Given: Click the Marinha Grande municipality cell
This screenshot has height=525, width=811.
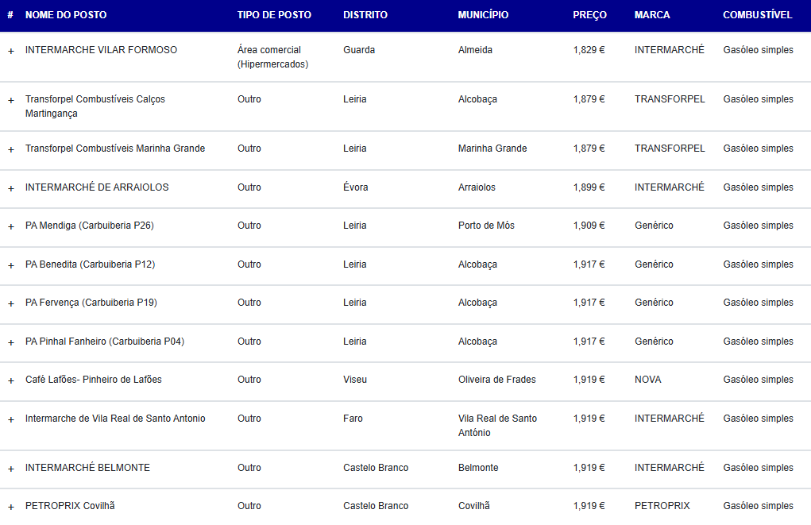Looking at the screenshot, I should pos(492,149).
